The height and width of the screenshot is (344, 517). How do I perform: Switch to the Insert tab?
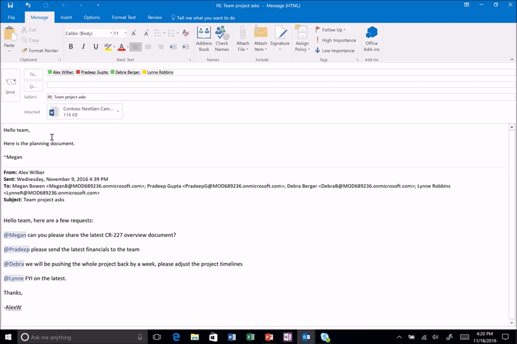click(x=66, y=17)
